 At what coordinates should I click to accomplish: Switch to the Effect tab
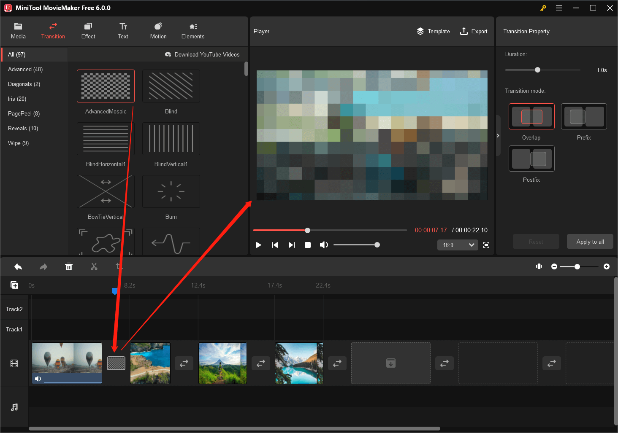[x=88, y=31]
